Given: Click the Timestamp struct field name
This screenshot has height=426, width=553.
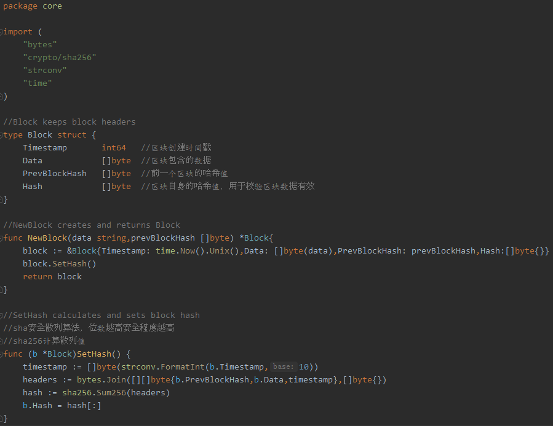Looking at the screenshot, I should tap(45, 148).
